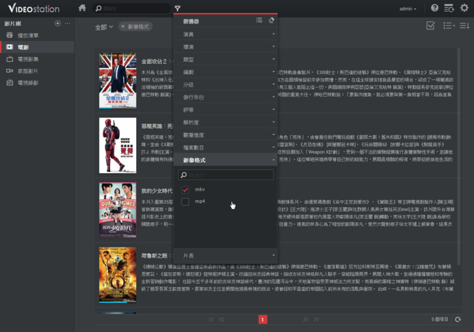Change view mode list icon
Image resolution: width=474 pixels, height=332 pixels.
(449, 25)
